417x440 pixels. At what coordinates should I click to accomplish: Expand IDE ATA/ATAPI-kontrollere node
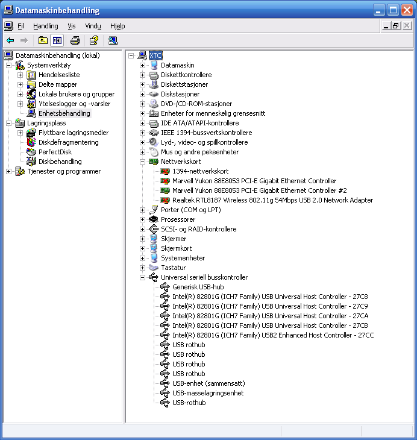[x=143, y=123]
